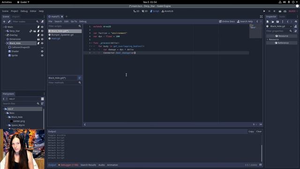Switch to the 2D workspace
The height and width of the screenshot is (169, 300).
[x=136, y=11]
